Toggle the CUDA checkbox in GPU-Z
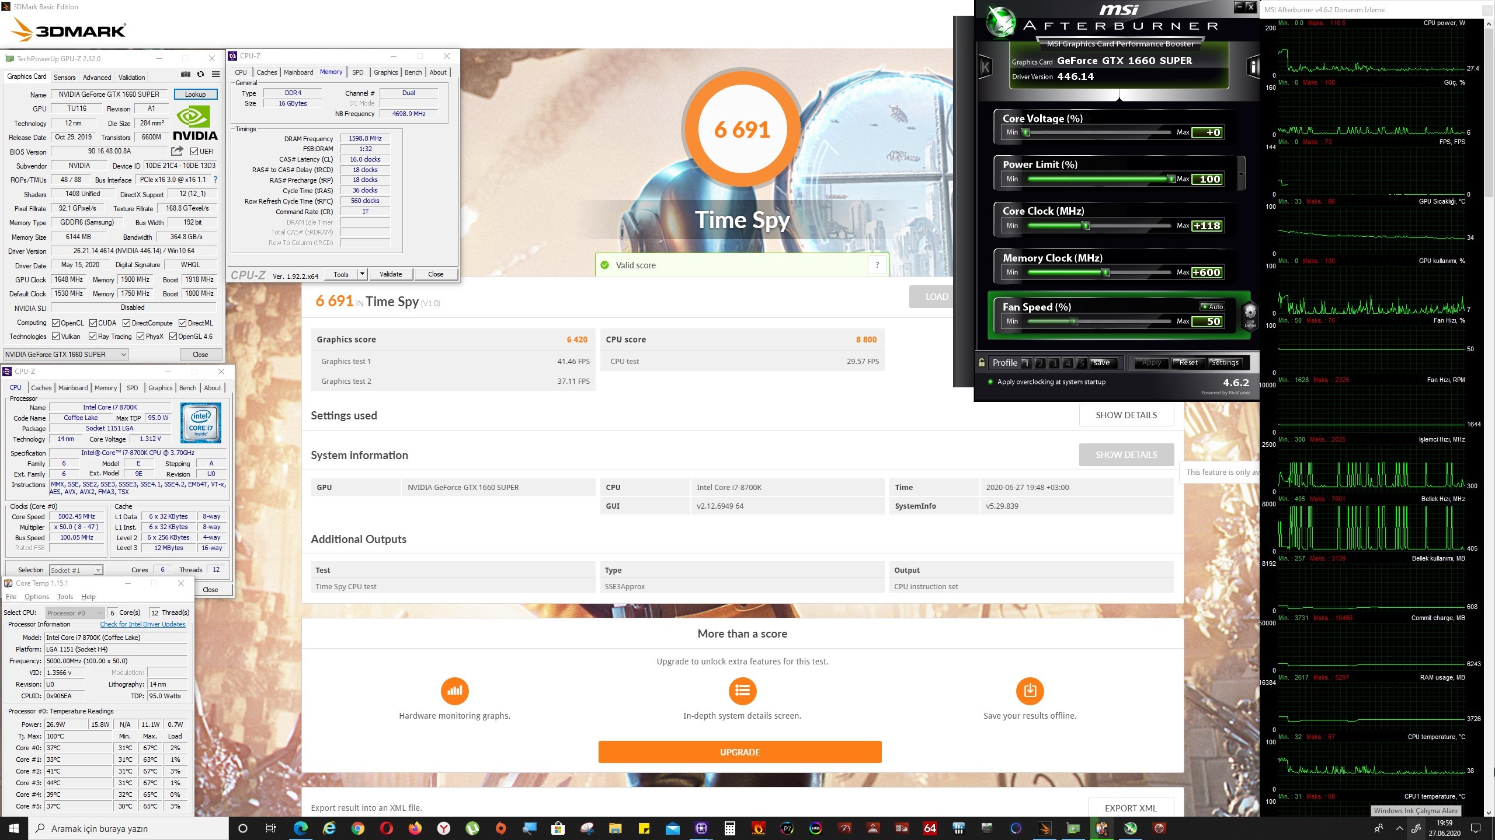 [92, 323]
